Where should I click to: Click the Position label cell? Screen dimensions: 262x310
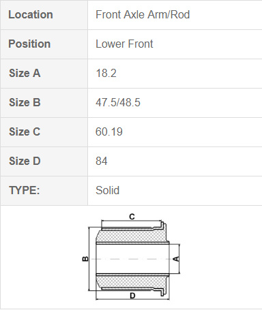point(44,44)
